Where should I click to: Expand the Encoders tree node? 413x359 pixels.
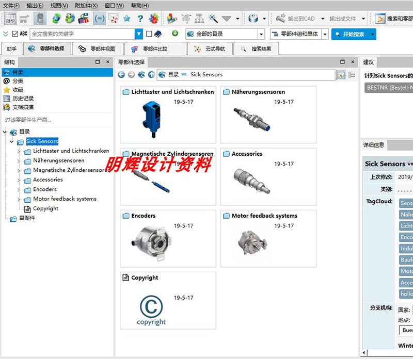19,189
